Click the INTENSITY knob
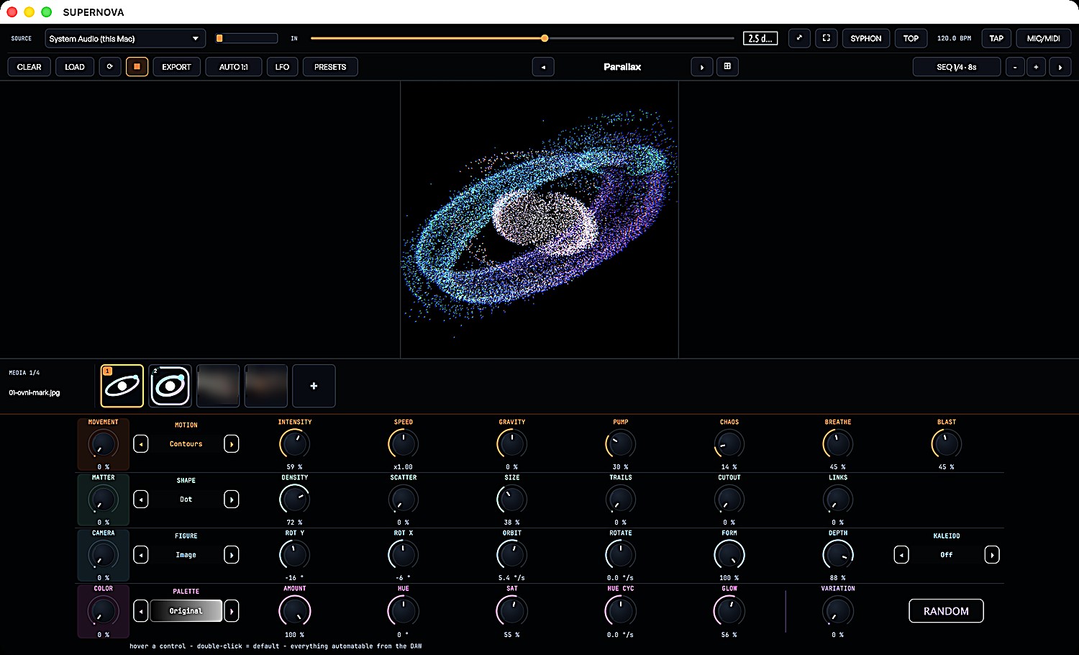 tap(294, 444)
